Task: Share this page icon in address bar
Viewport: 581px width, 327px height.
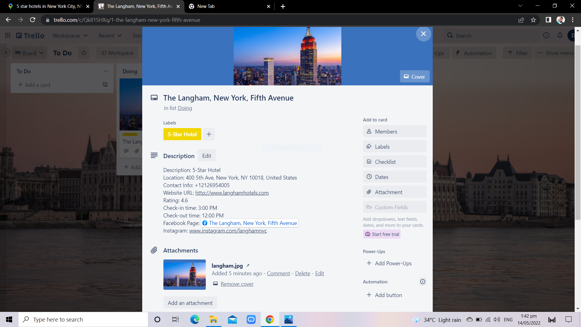Action: (521, 20)
